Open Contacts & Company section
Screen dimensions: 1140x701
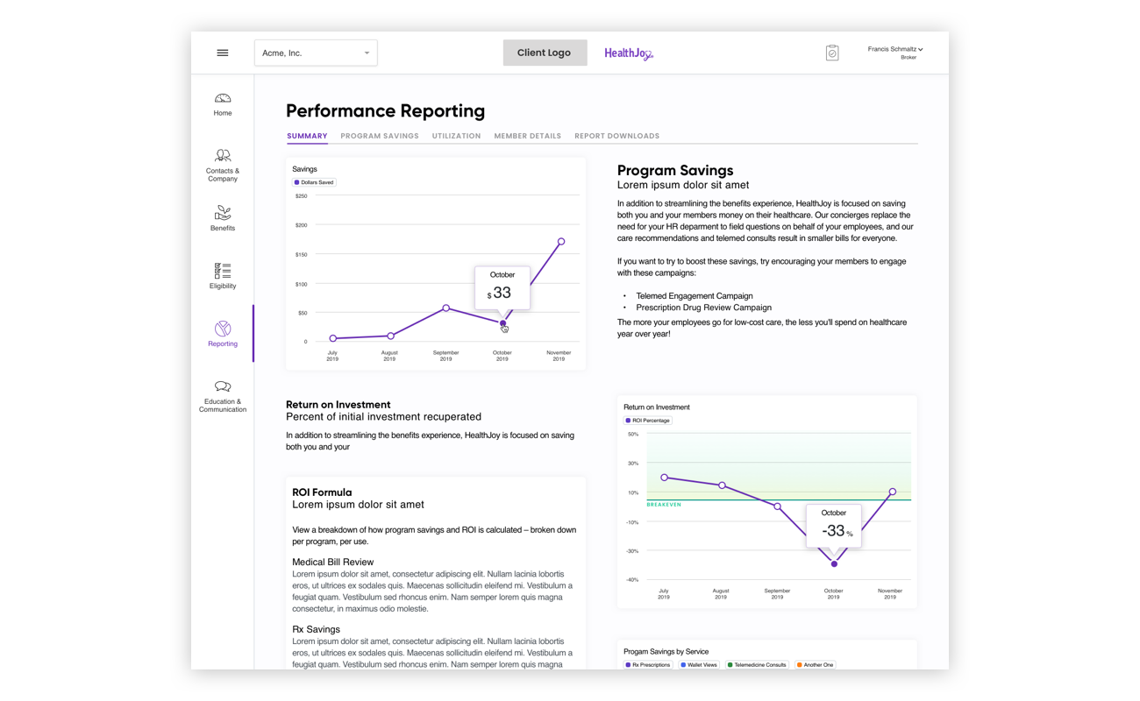(223, 166)
